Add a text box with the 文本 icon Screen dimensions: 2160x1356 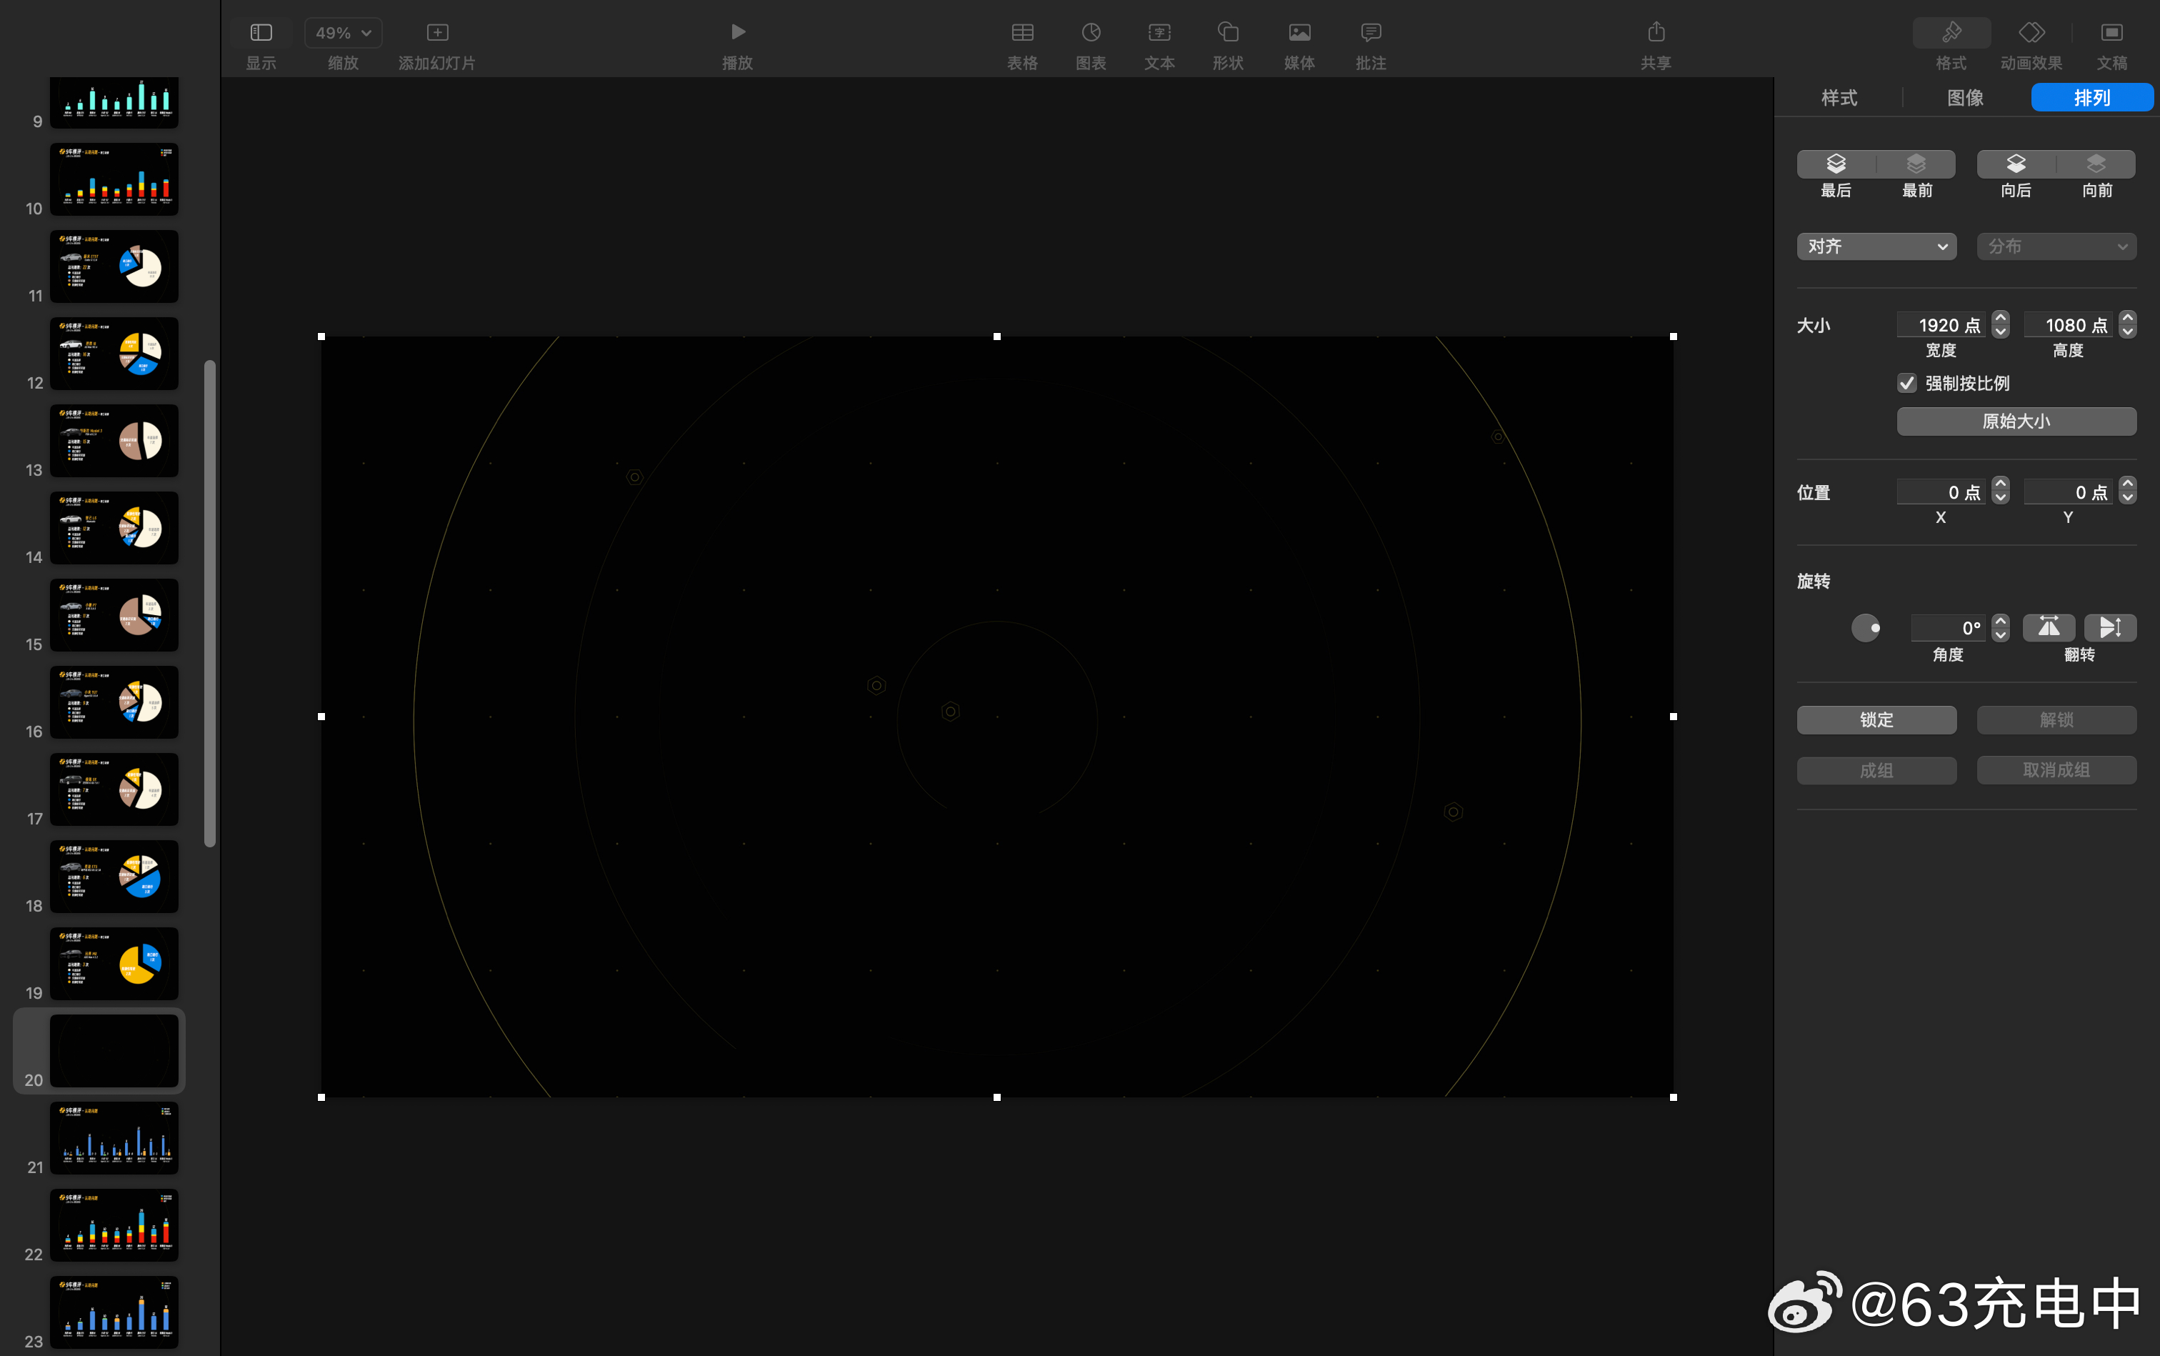coord(1159,32)
